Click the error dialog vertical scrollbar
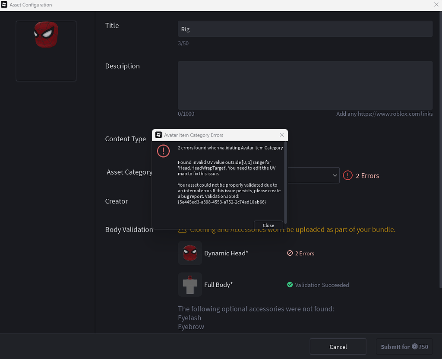 tap(285, 184)
